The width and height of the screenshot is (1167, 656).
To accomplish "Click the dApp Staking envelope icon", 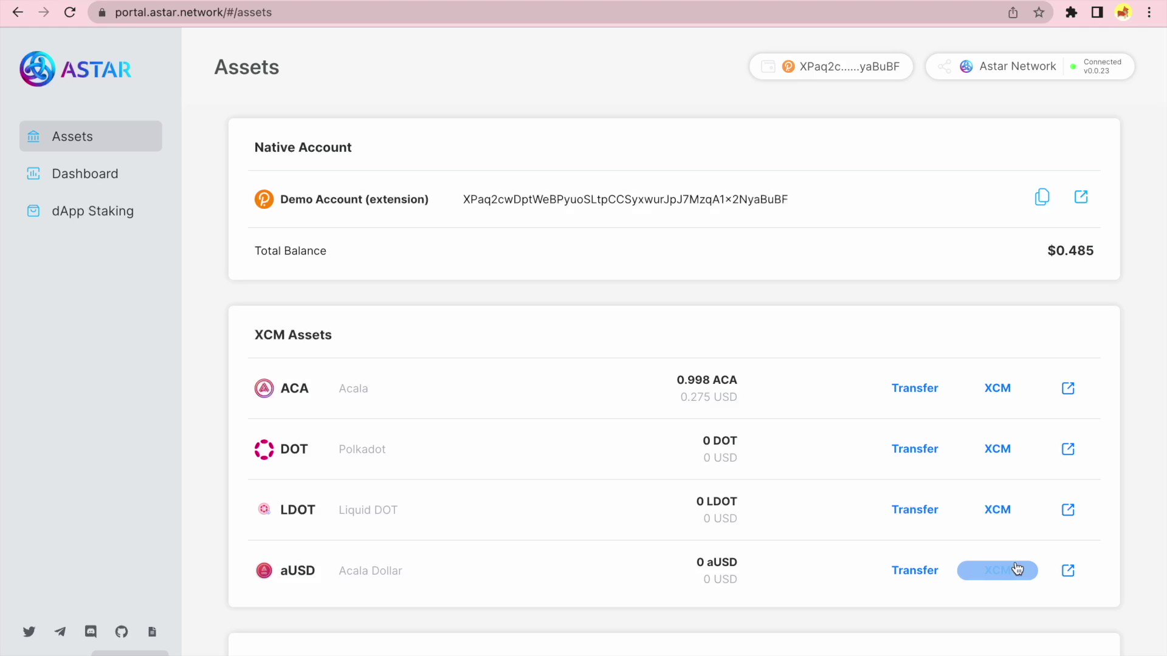I will click(33, 211).
